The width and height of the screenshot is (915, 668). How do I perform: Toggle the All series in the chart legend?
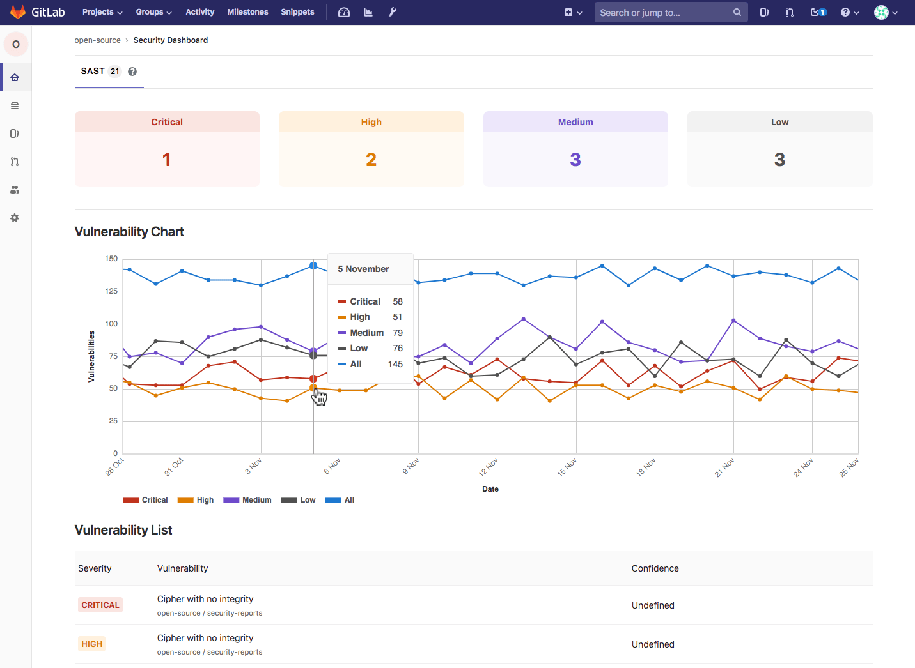[x=340, y=499]
